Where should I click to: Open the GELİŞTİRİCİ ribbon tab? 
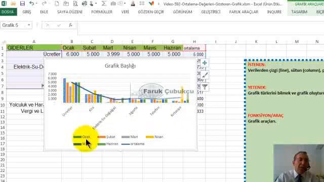211,12
